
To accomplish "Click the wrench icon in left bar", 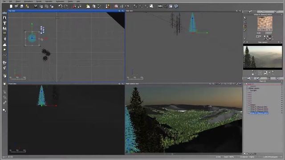I will [4, 103].
